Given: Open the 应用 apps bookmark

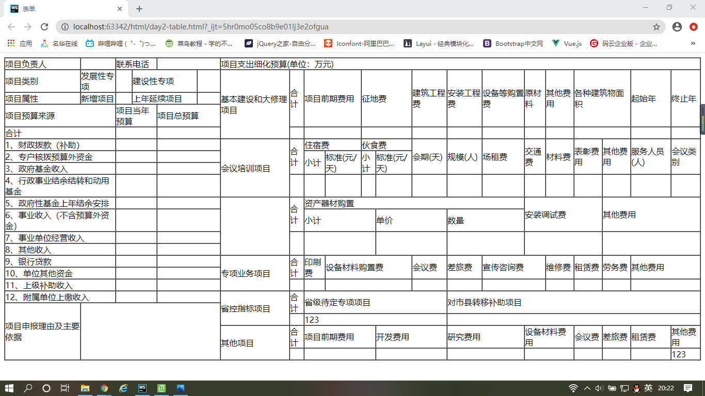Looking at the screenshot, I should pos(21,44).
